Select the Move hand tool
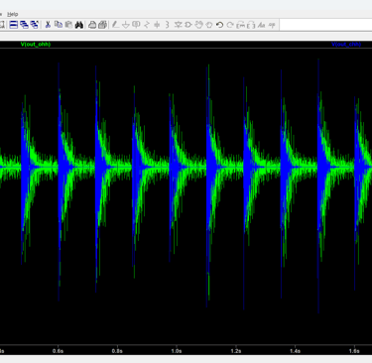Screen dimensions: 372x363 point(199,25)
